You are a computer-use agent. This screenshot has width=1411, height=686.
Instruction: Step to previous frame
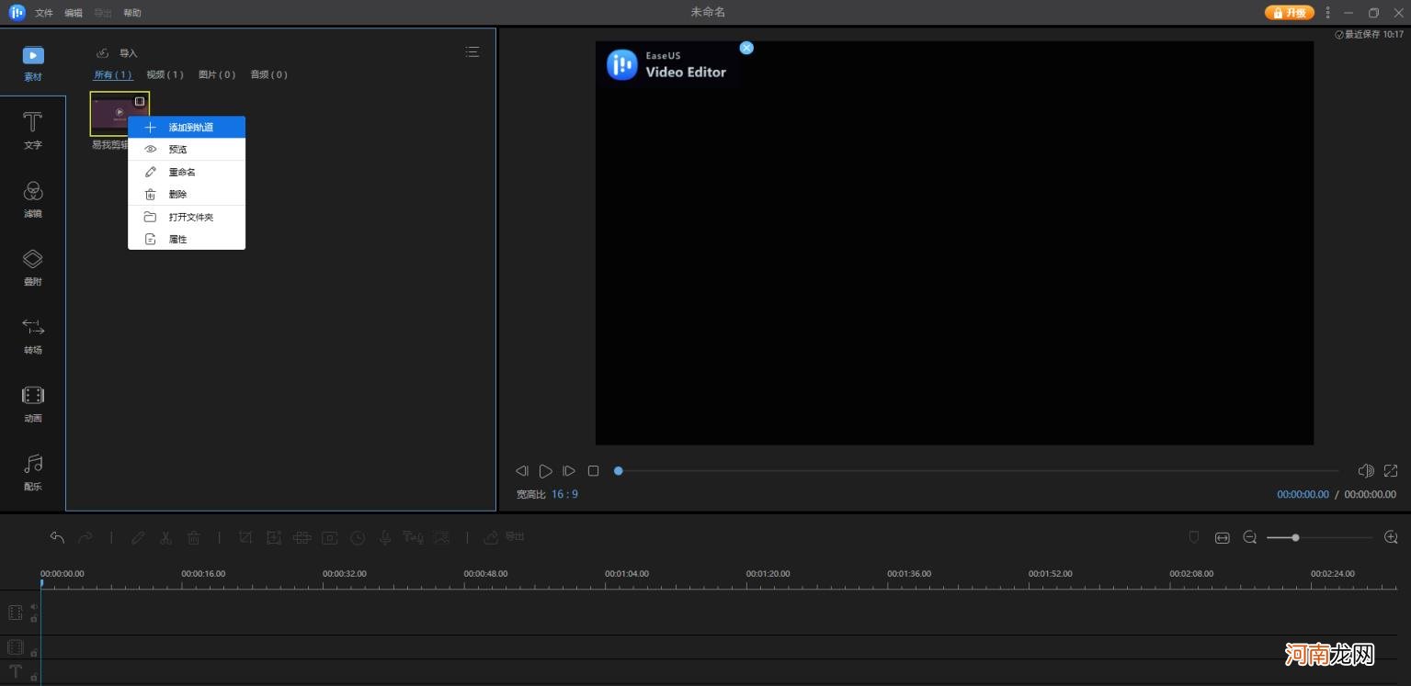click(522, 471)
